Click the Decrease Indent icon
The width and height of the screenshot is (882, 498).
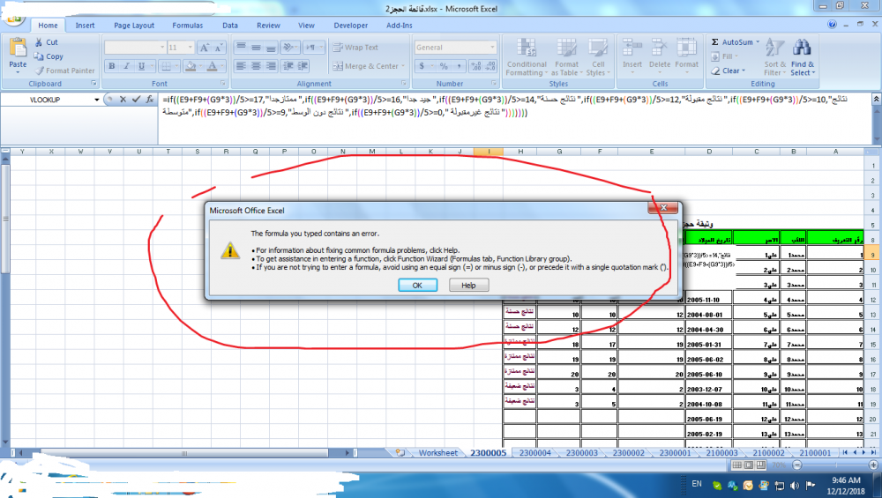[288, 66]
